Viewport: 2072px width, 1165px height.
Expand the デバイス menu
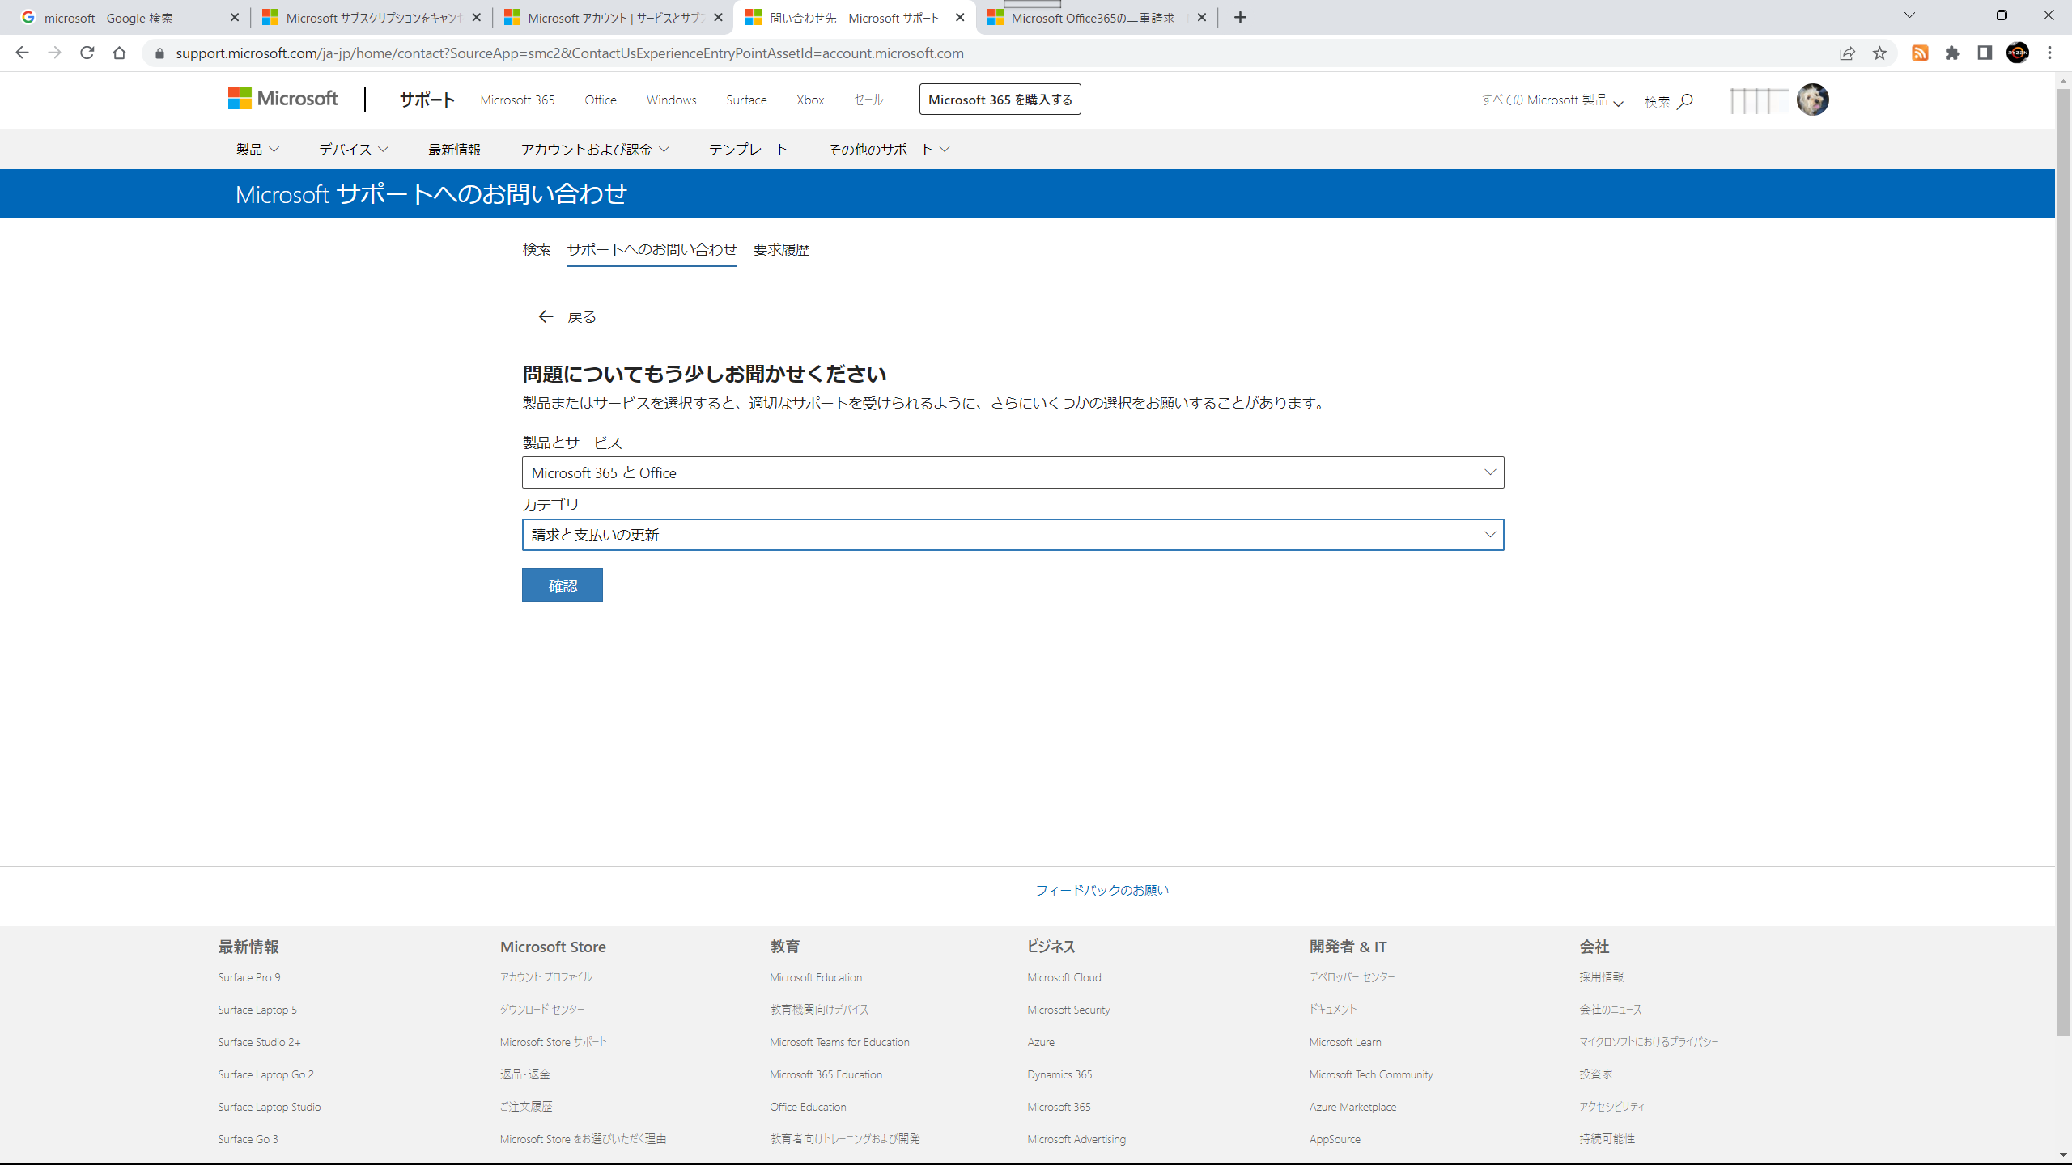354,149
